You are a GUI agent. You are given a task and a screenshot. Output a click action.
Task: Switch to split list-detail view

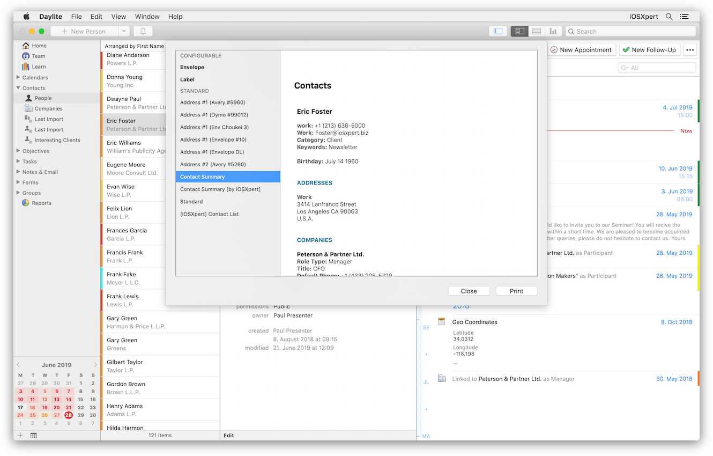[519, 31]
